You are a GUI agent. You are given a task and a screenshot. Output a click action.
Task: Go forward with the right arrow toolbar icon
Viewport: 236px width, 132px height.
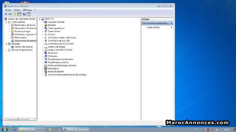10,14
